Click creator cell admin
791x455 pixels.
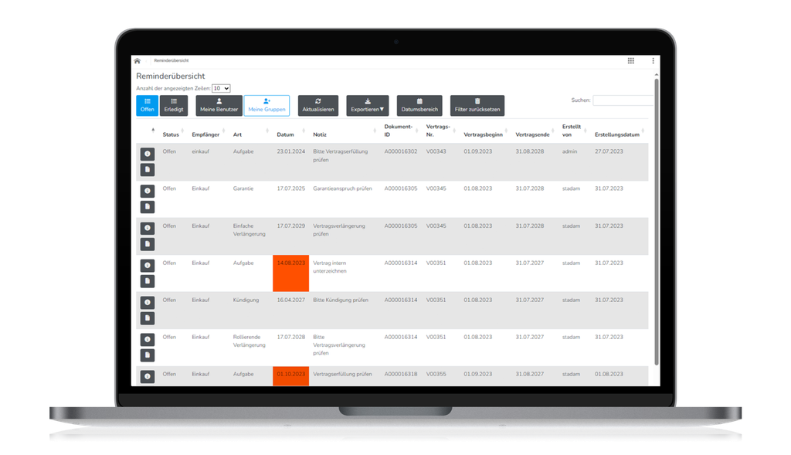point(569,151)
